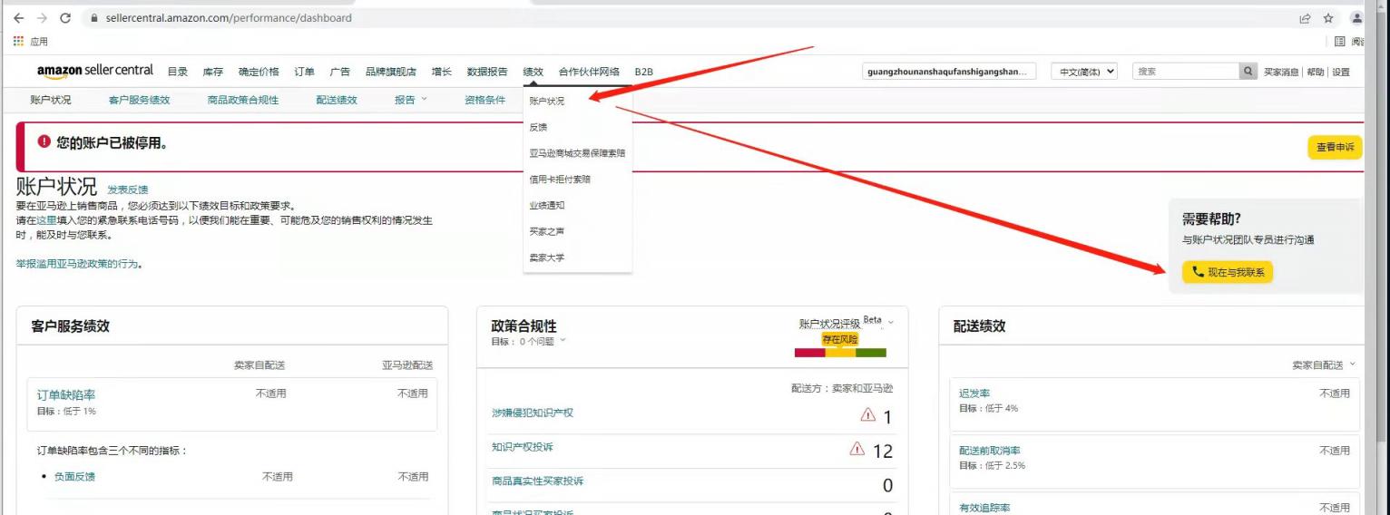Open 卖家自配送 dropdown in 配送绩效 panel
The image size is (1390, 515).
pos(1325,364)
